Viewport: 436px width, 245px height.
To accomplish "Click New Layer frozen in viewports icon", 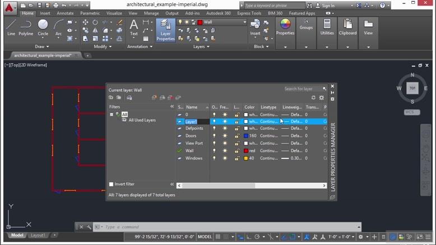I will (163, 97).
